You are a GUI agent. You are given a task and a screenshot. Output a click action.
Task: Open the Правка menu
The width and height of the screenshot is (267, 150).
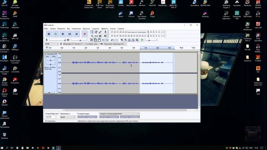[53, 29]
